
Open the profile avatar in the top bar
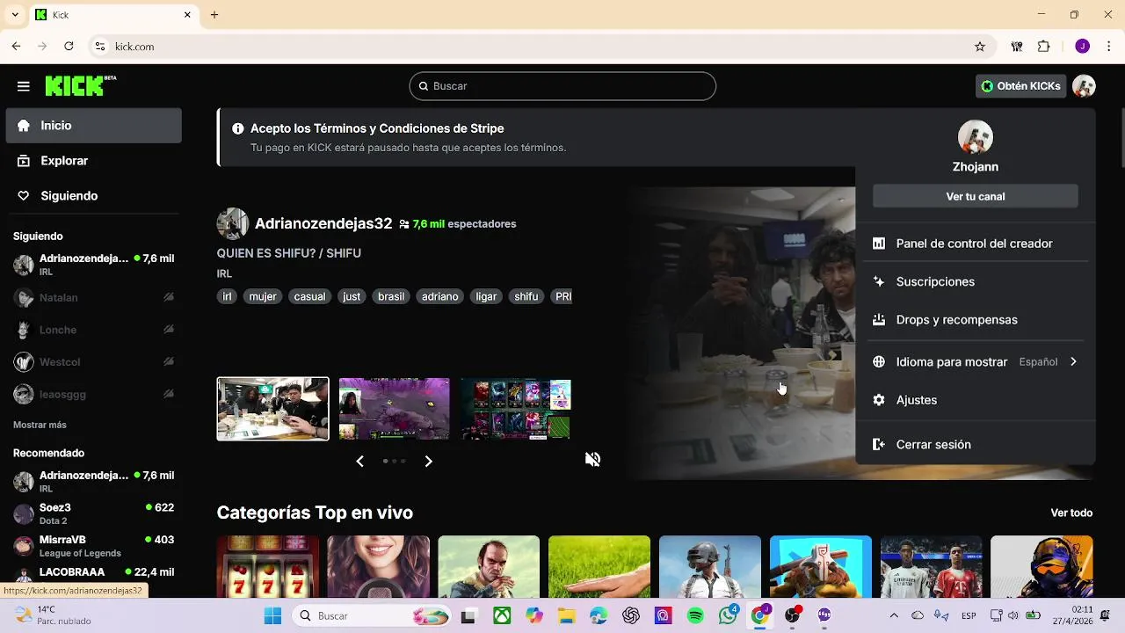pyautogui.click(x=1084, y=86)
